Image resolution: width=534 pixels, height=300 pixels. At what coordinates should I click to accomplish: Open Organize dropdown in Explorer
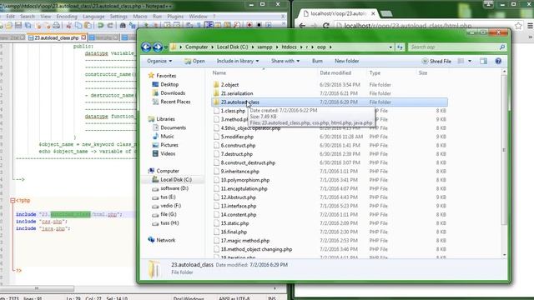click(159, 61)
